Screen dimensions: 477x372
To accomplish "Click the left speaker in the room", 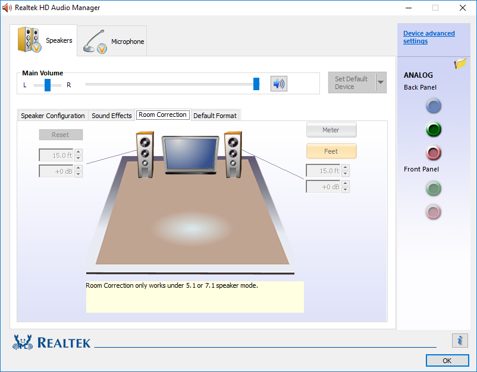I will (145, 154).
